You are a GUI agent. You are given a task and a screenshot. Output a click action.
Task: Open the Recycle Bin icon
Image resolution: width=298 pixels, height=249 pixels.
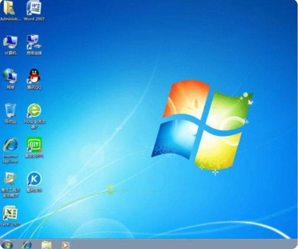10,111
